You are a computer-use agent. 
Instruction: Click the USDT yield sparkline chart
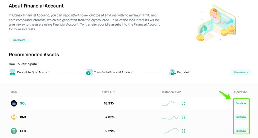click(x=170, y=131)
